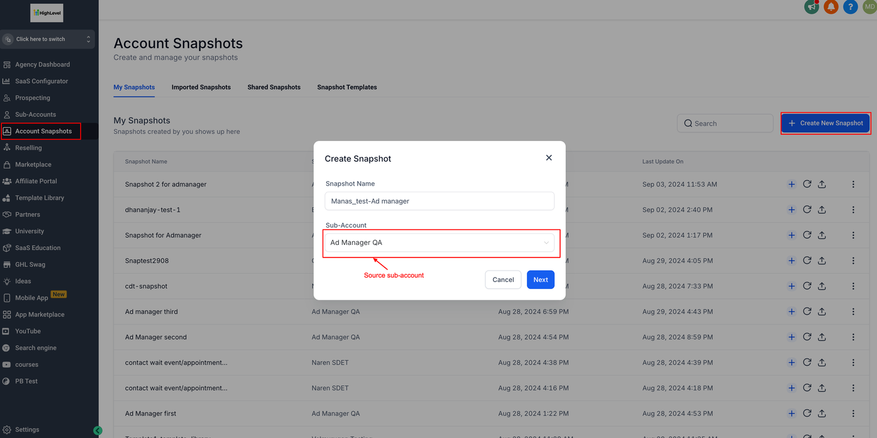Collapse the sidebar with the green arrow
The width and height of the screenshot is (877, 438).
(98, 430)
